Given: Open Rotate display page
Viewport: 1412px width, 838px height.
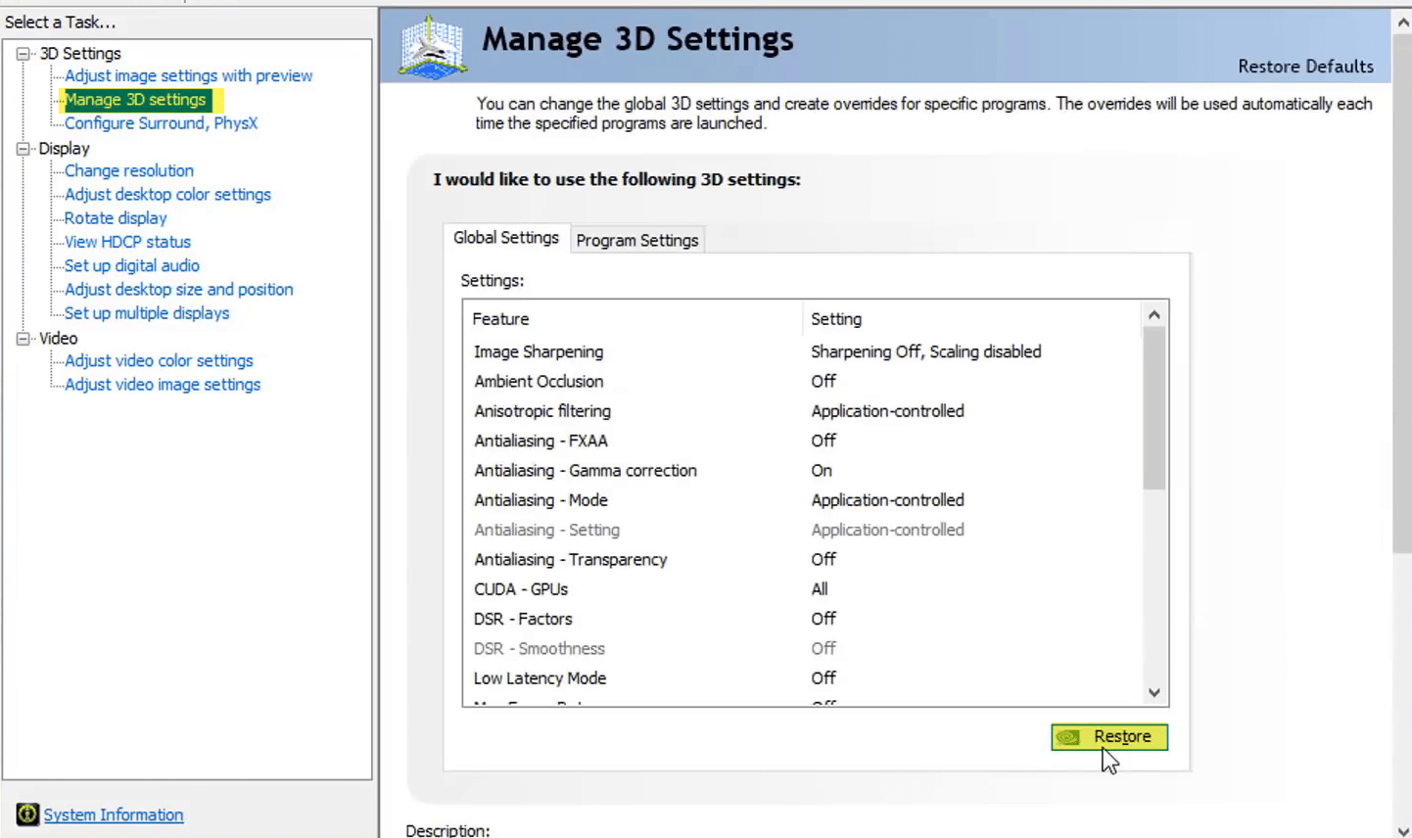Looking at the screenshot, I should click(x=116, y=218).
